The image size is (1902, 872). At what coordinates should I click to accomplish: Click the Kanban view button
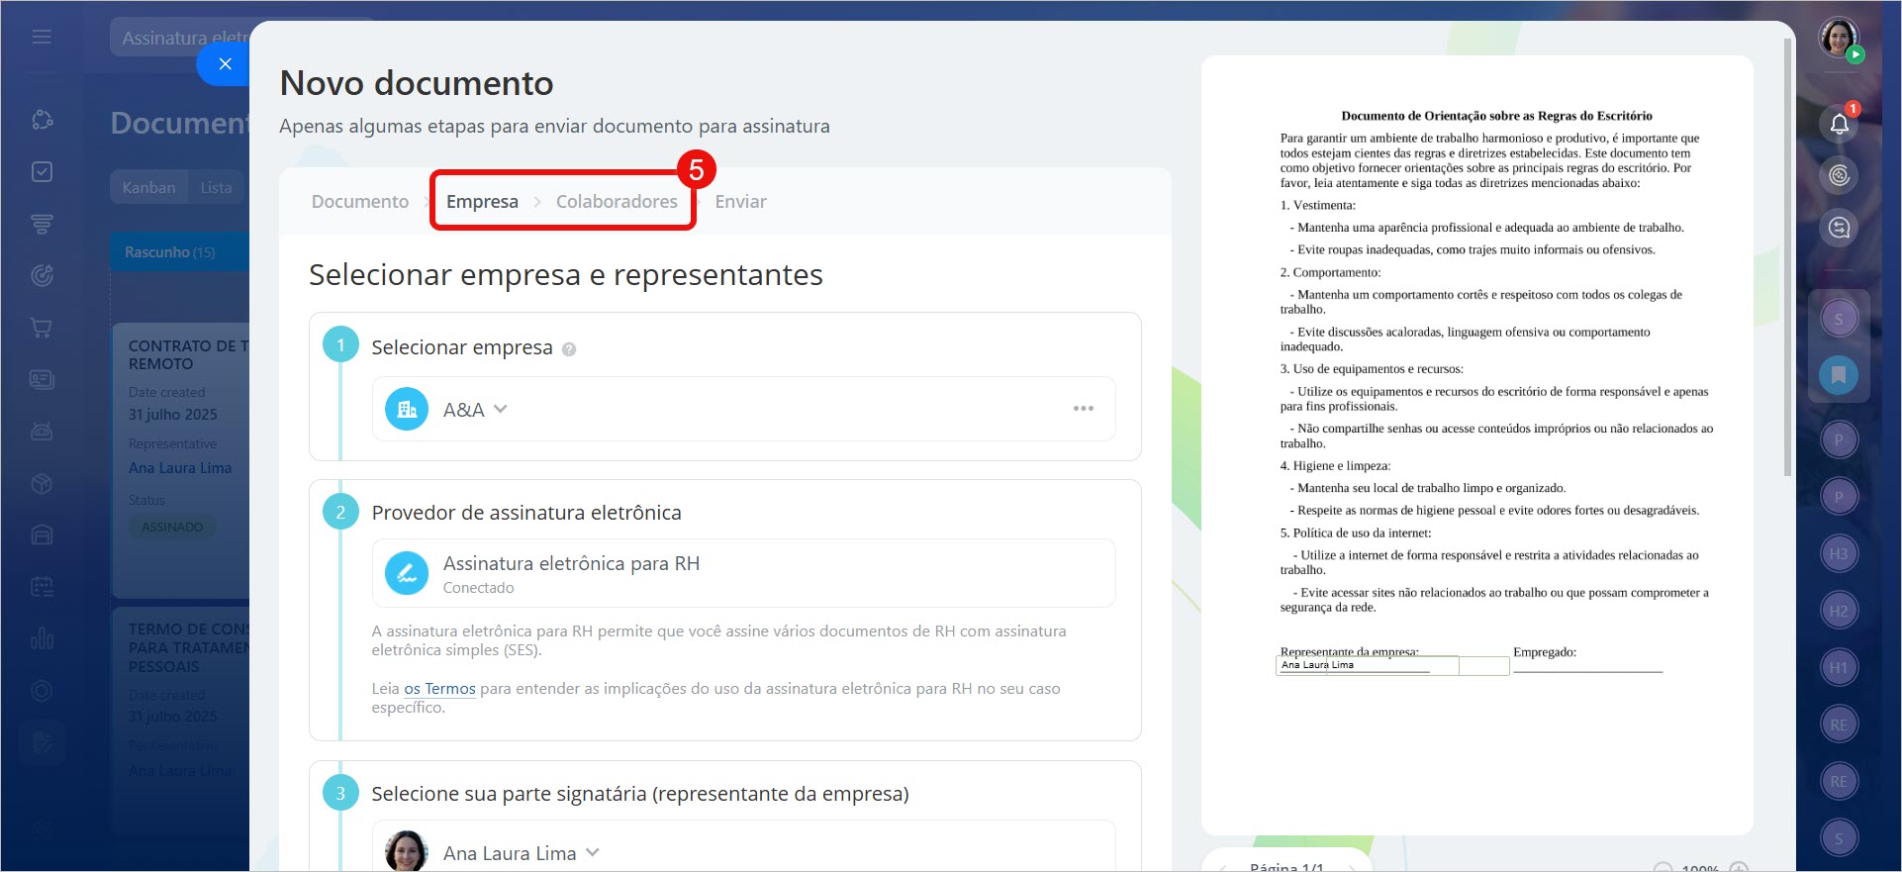pos(148,188)
